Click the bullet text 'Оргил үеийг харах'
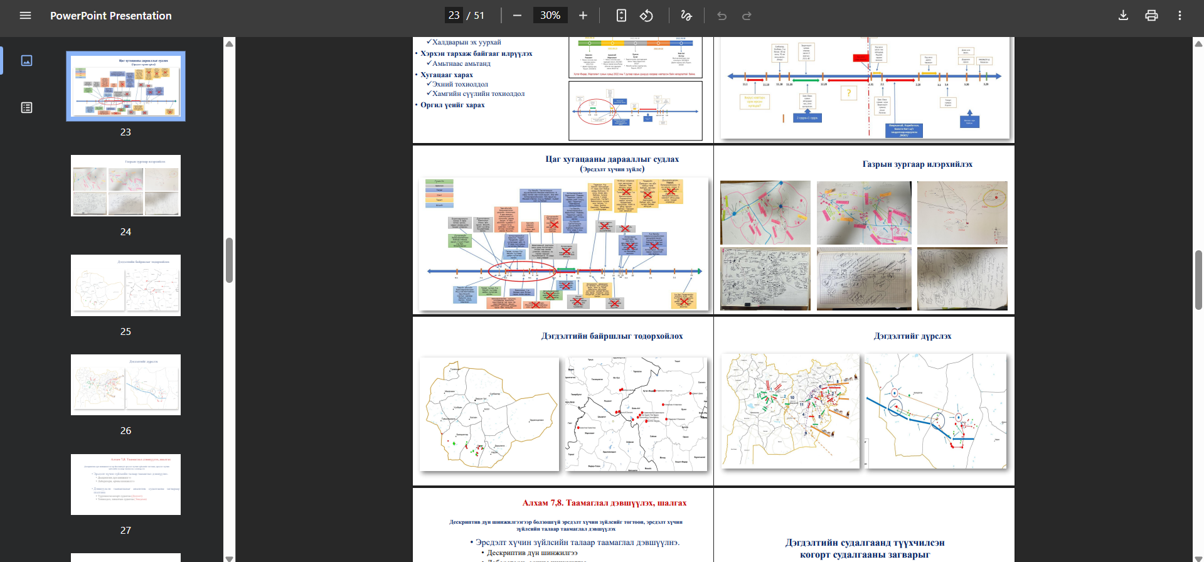Screen dimensions: 1204x562 click(452, 105)
